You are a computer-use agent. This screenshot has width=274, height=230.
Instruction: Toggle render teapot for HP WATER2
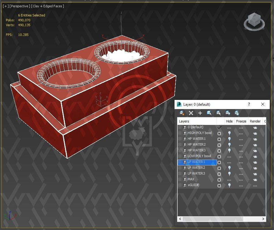pyautogui.click(x=255, y=145)
